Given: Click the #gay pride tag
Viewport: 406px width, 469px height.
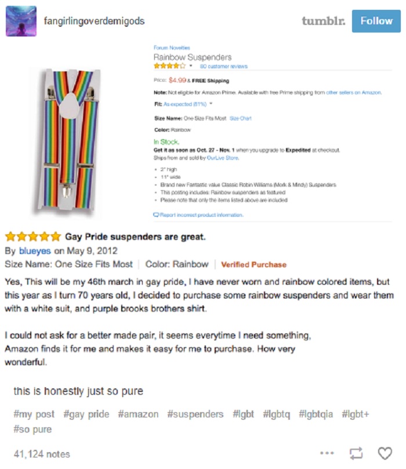Looking at the screenshot, I should pyautogui.click(x=86, y=415).
